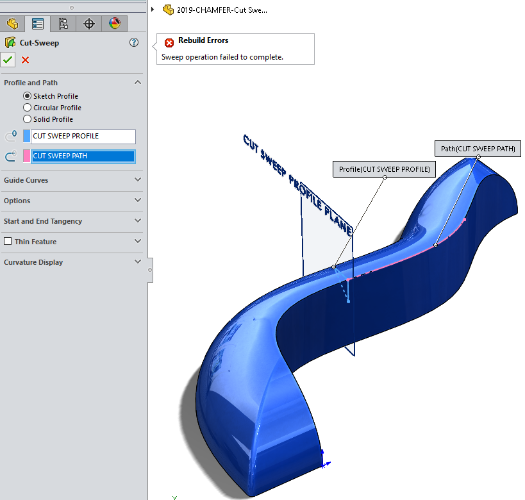The height and width of the screenshot is (500, 525).
Task: Switch to the PropertyManager tab
Action: 37,24
